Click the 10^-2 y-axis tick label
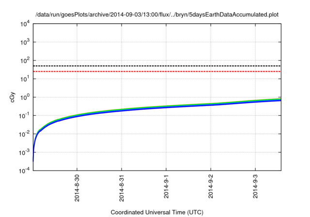Screen dimensions: 310x217 point(25,134)
